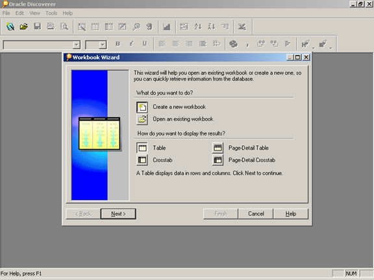Click the background fill color icon
This screenshot has width=374, height=280.
[323, 44]
